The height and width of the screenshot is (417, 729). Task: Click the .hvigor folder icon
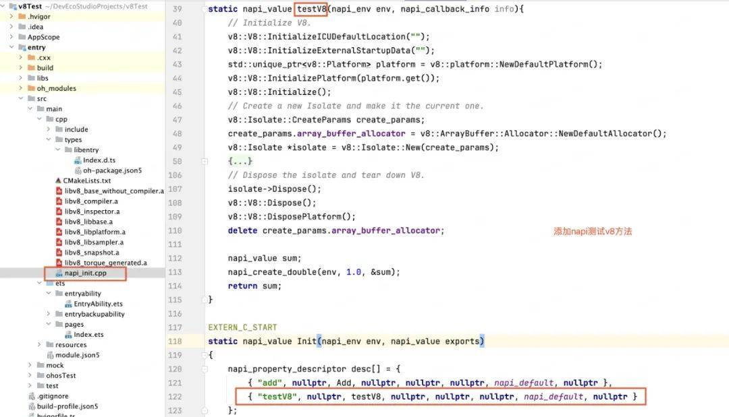[x=22, y=16]
